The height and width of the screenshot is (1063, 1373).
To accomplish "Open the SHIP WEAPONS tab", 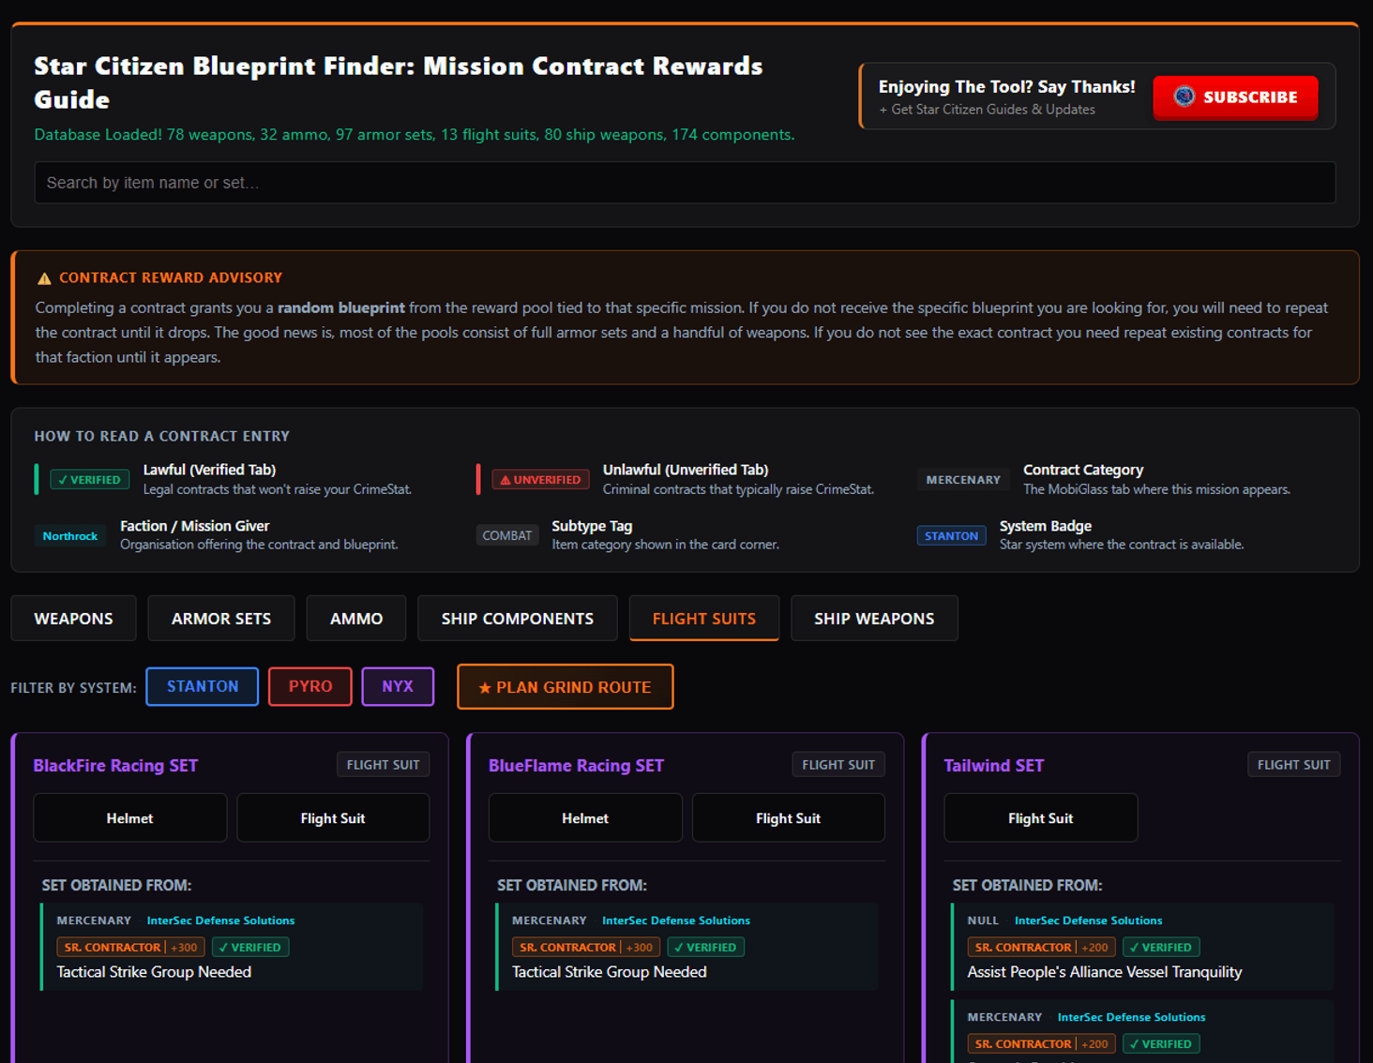I will coord(874,619).
